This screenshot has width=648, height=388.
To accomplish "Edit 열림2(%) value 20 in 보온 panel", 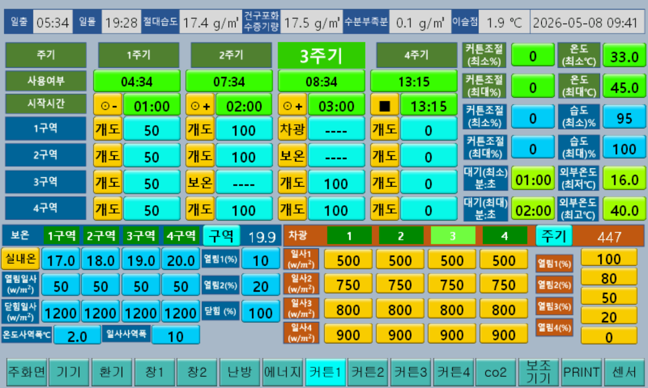I will 261,285.
